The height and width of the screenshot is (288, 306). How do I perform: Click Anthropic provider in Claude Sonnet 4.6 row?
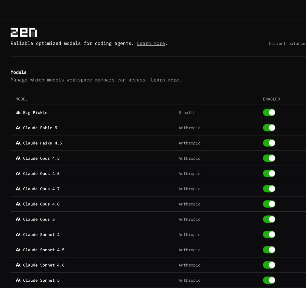(189, 265)
